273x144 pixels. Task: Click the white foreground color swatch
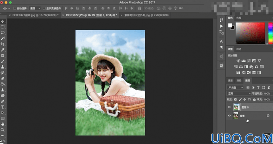[x=230, y=25]
